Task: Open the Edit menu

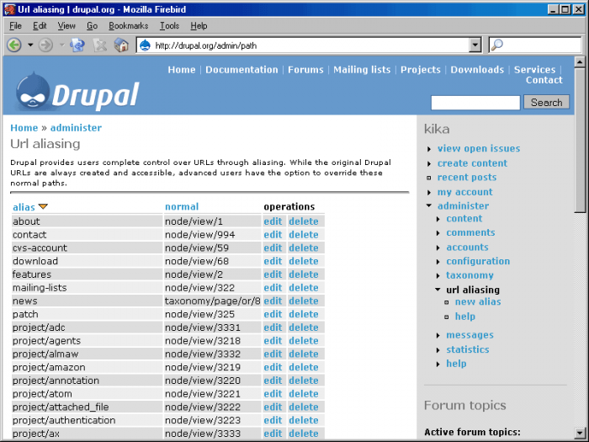Action: click(x=40, y=26)
